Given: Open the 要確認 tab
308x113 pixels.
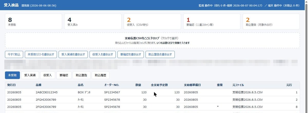Looking at the screenshot, I should click(x=64, y=75).
